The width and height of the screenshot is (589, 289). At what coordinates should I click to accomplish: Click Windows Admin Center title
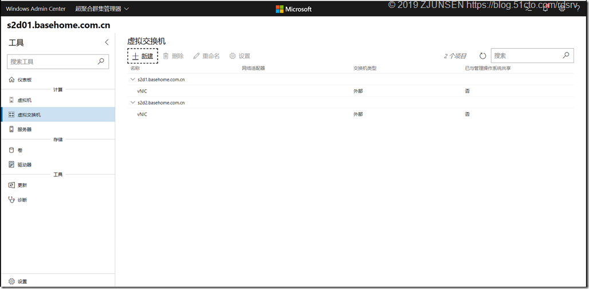(x=36, y=9)
